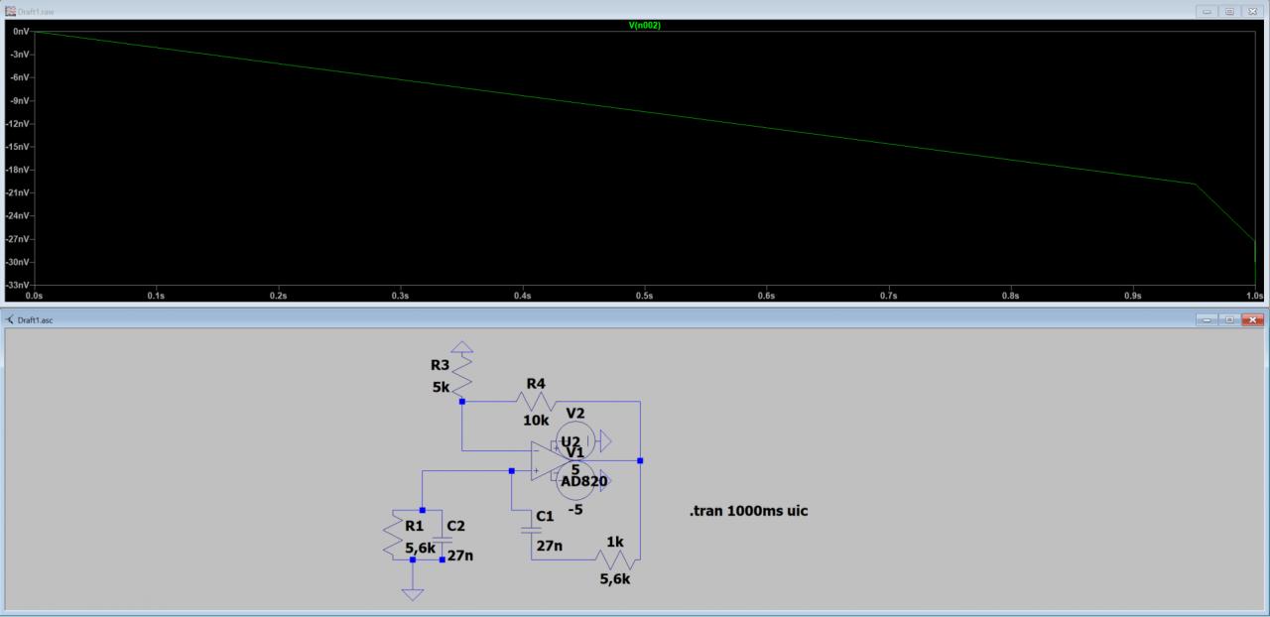Image resolution: width=1270 pixels, height=617 pixels.
Task: Select resistor R1 symbol in schematic
Action: 393,536
